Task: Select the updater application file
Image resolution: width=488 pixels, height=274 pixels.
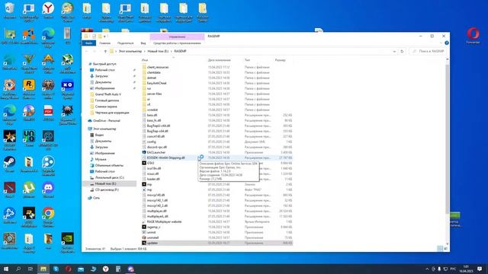Action: click(218, 243)
